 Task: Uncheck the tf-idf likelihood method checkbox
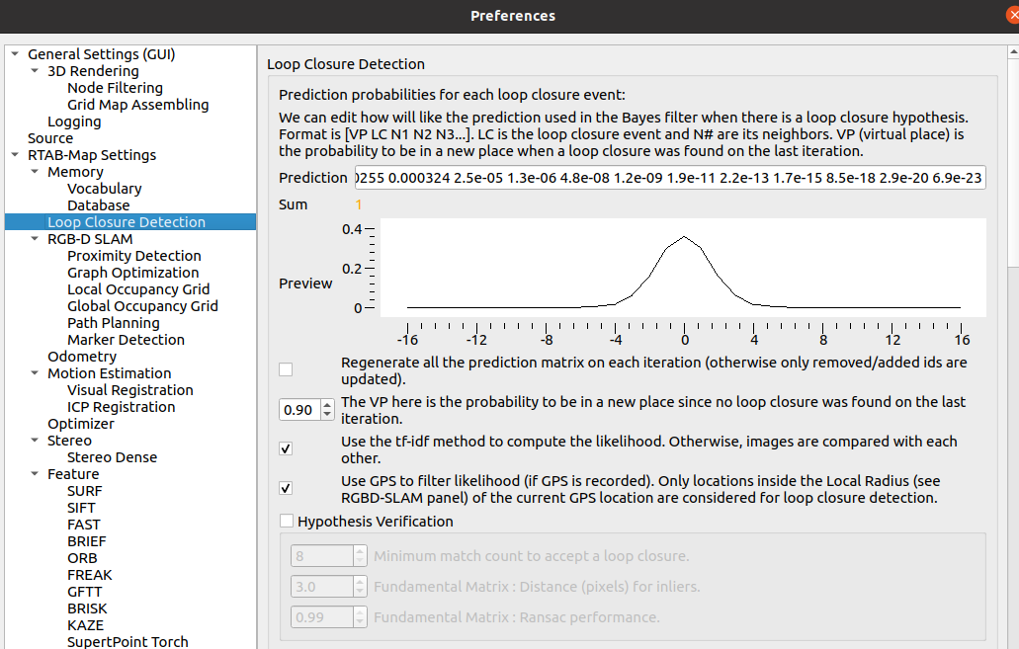(x=286, y=448)
